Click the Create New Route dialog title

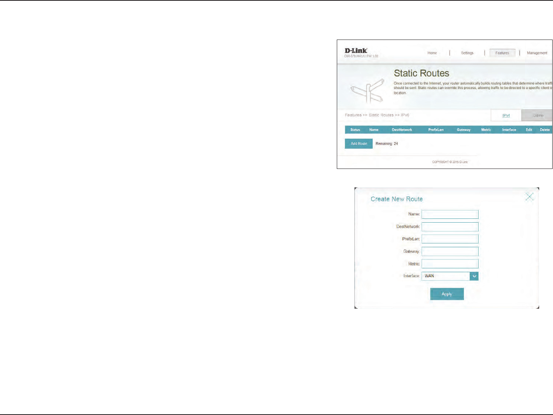click(397, 199)
